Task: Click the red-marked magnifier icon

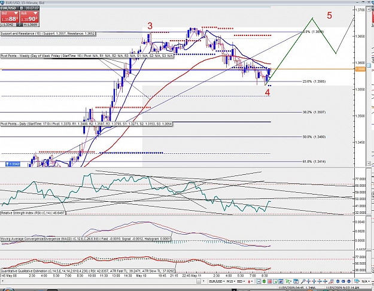Action: click(331, 281)
